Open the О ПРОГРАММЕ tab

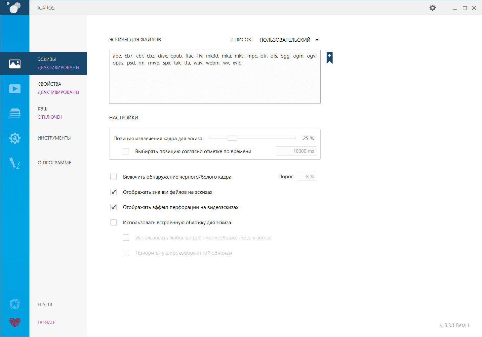point(55,163)
